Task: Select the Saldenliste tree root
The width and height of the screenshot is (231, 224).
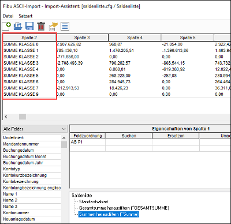Action: [x=82, y=195]
